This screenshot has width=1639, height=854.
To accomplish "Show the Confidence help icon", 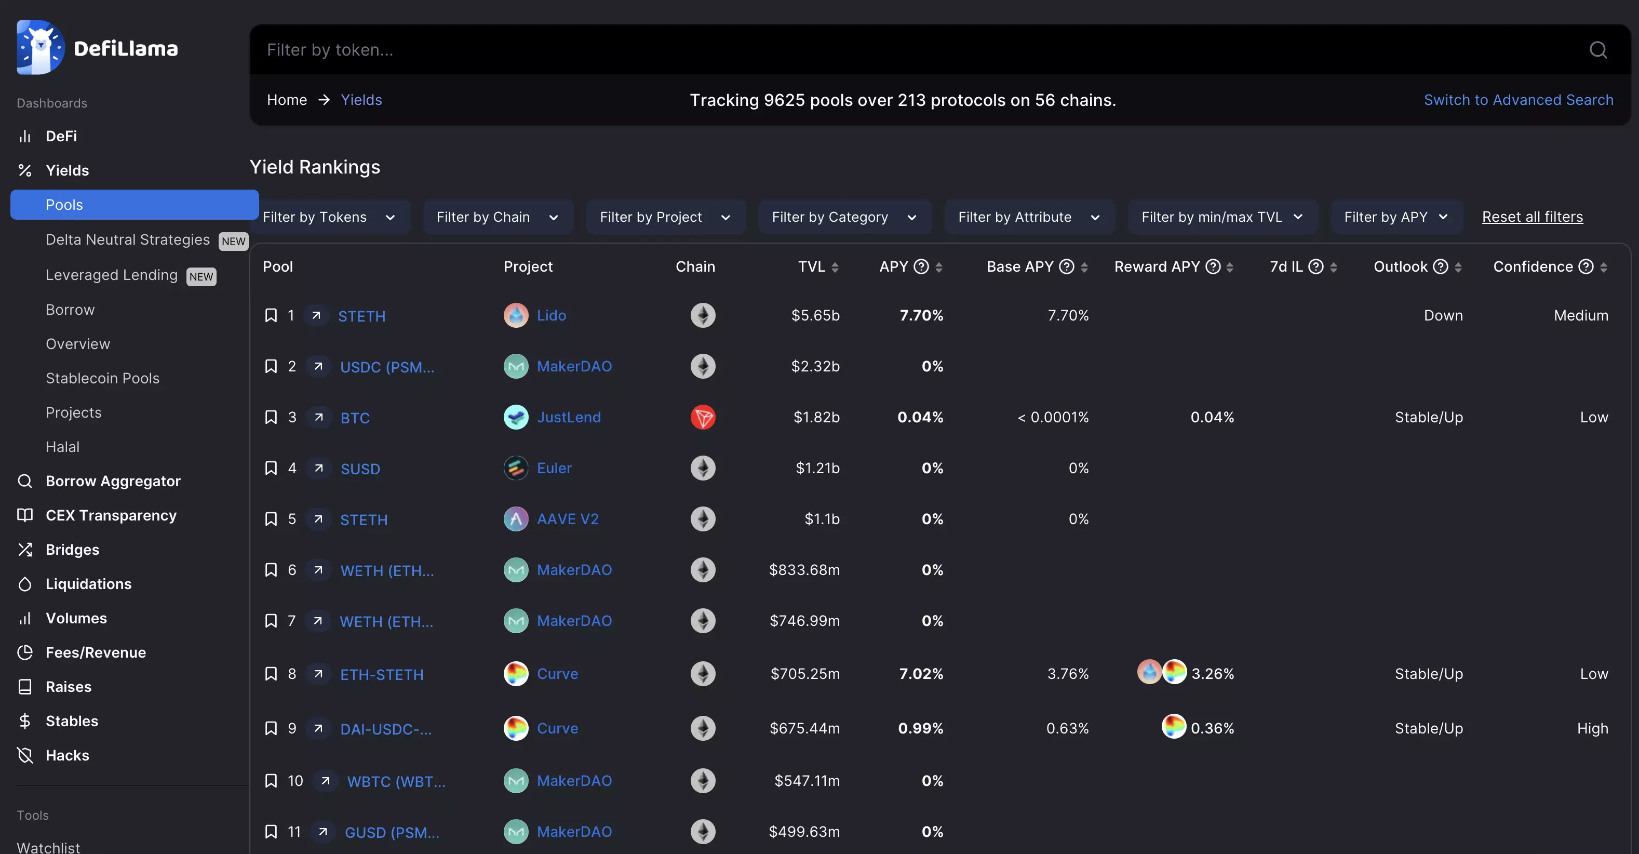I will [x=1586, y=266].
